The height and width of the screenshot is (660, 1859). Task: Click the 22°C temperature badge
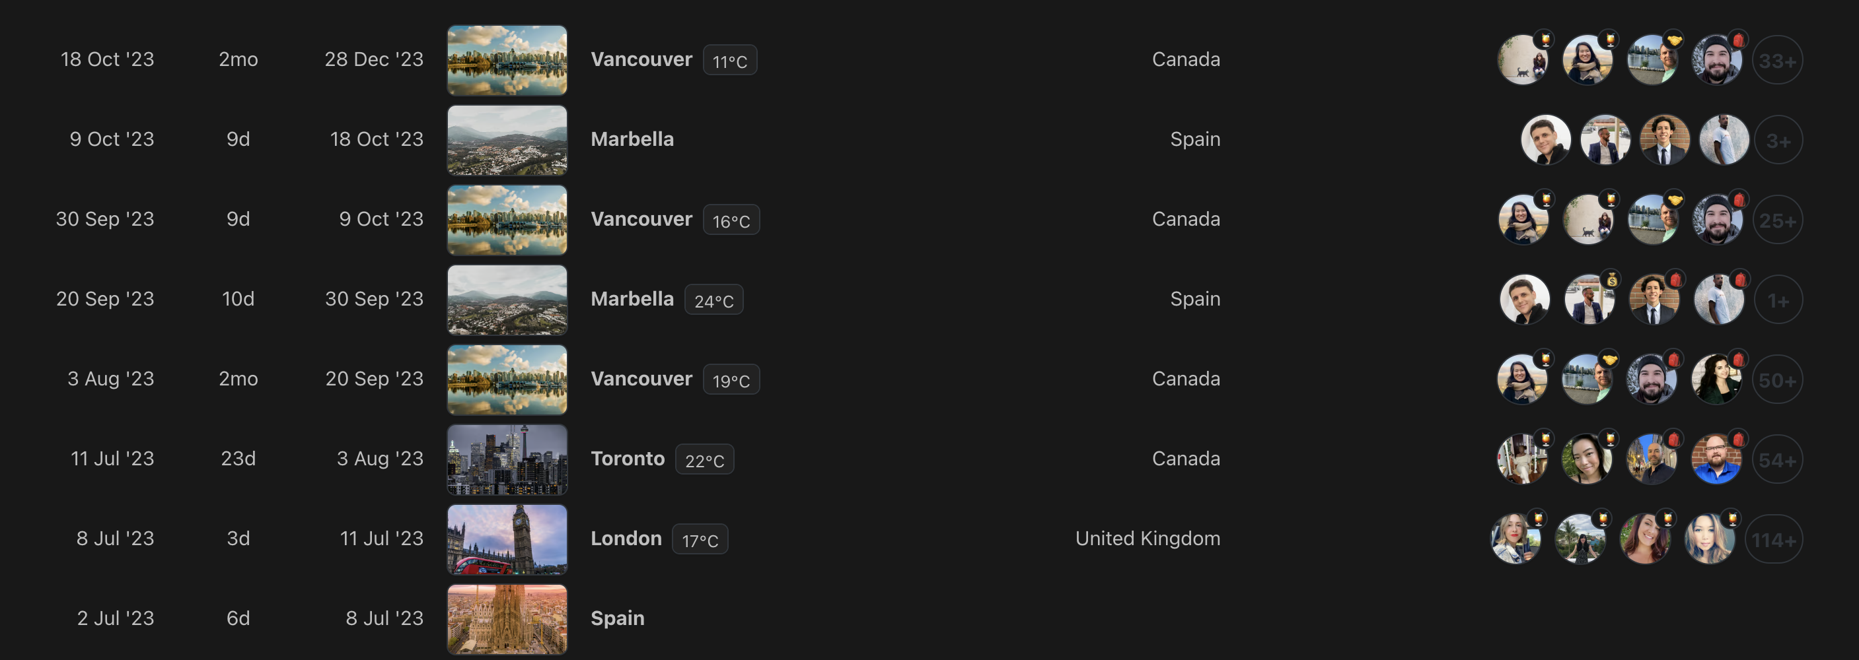(x=704, y=460)
